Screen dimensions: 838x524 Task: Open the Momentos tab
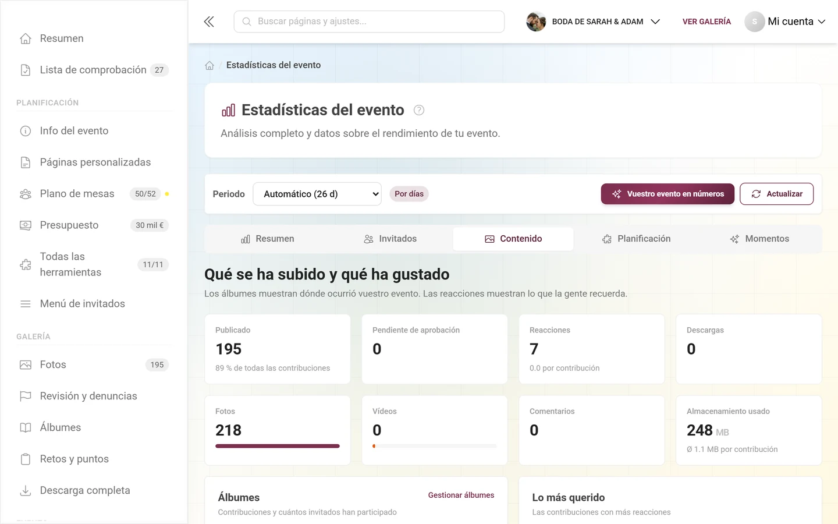[x=759, y=239]
